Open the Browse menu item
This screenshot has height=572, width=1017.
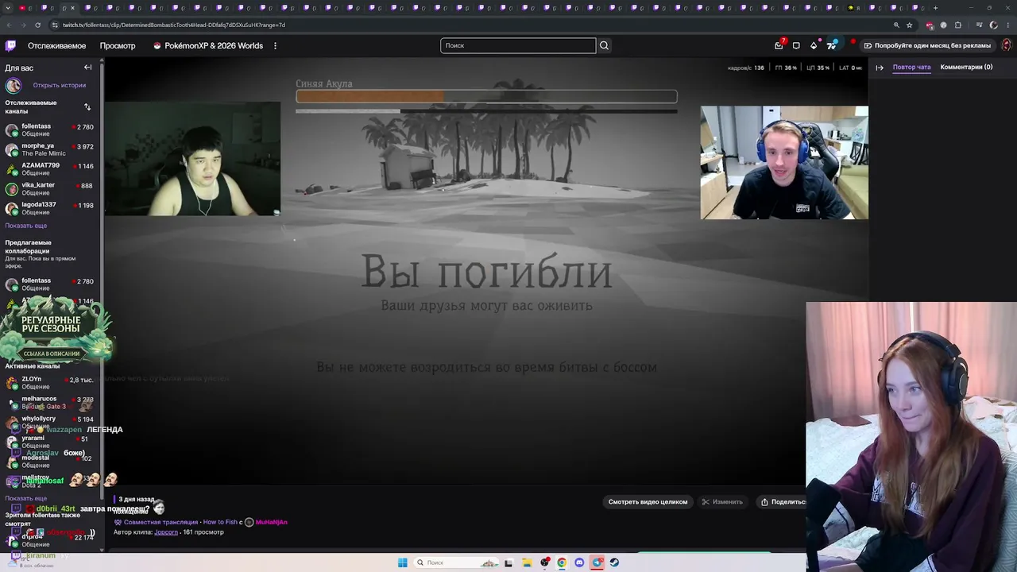pos(118,45)
